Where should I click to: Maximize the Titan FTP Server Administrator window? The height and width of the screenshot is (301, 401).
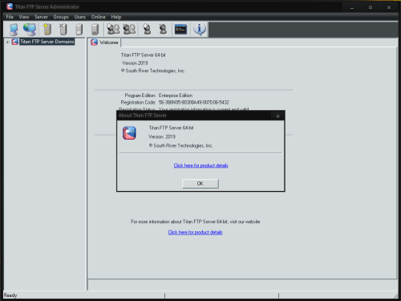(371, 7)
